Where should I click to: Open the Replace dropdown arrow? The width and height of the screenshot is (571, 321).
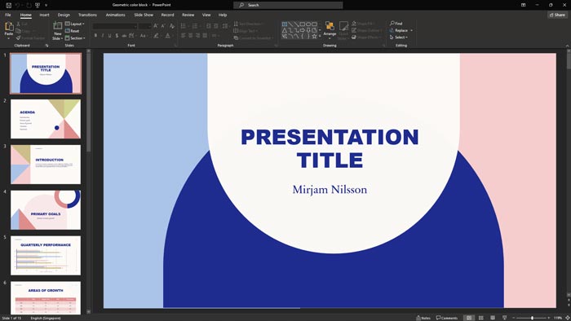pyautogui.click(x=411, y=30)
